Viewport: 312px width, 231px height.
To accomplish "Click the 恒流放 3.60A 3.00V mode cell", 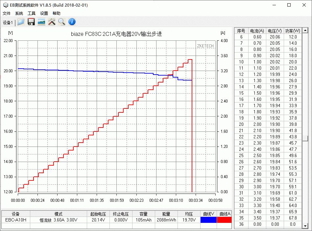I will [59, 220].
